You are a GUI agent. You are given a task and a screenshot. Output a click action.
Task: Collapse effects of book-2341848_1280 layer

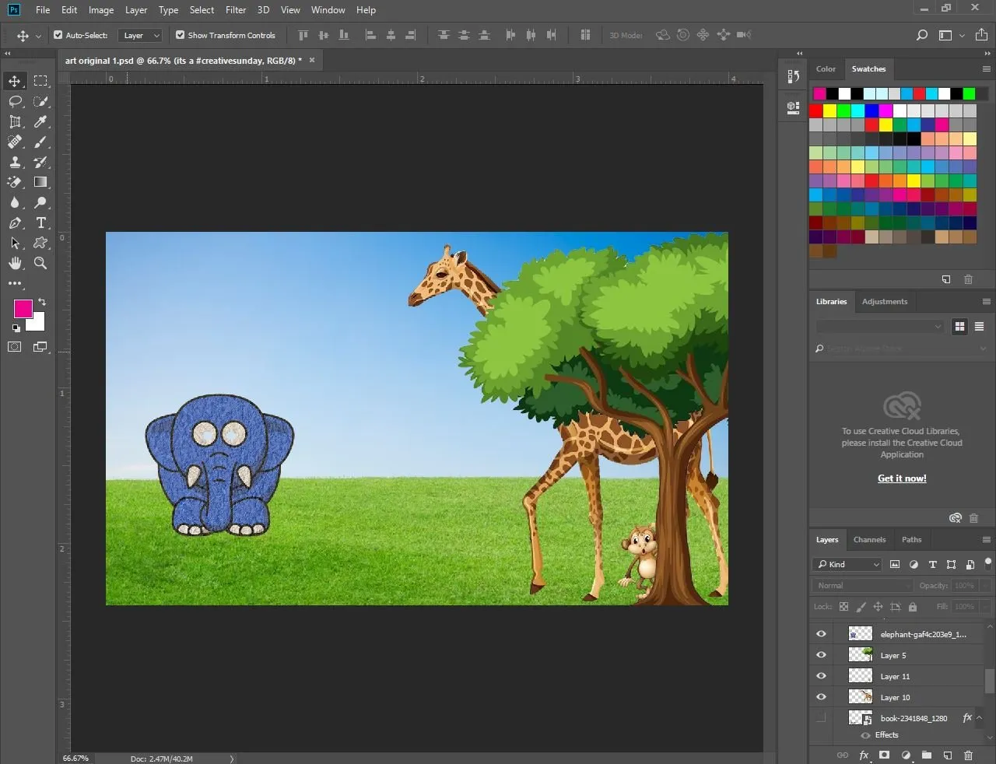[x=979, y=717]
